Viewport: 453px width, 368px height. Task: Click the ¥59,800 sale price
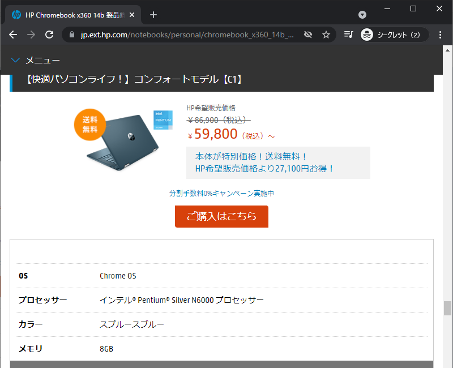pyautogui.click(x=213, y=134)
